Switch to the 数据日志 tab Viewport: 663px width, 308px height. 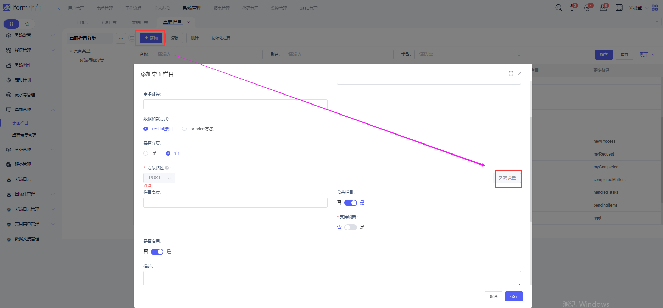point(140,22)
